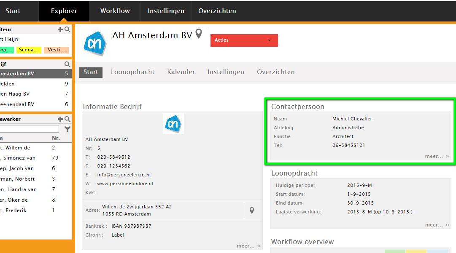Add a new employee with the plus icon

click(60, 119)
